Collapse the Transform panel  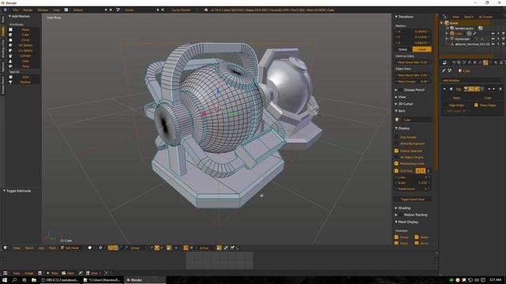click(x=396, y=17)
